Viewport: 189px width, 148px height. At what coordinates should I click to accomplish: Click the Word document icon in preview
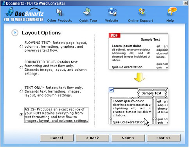point(111,90)
